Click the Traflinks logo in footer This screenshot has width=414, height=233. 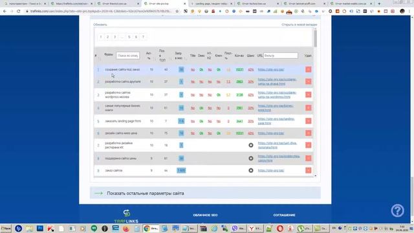127,216
